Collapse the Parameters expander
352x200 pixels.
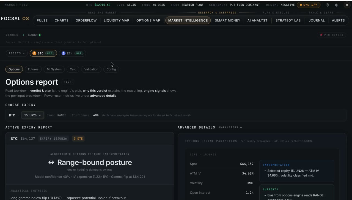pos(231,127)
